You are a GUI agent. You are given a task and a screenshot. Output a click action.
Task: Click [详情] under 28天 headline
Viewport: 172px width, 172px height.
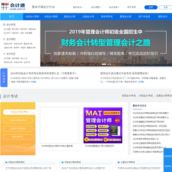141,82
